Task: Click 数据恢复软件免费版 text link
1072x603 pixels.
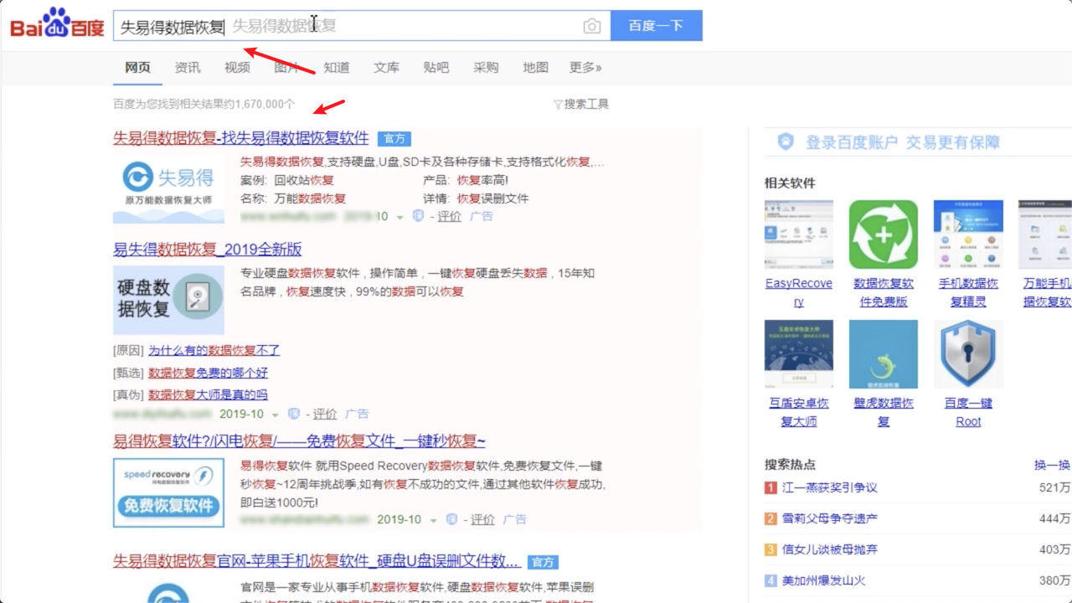Action: [x=884, y=292]
